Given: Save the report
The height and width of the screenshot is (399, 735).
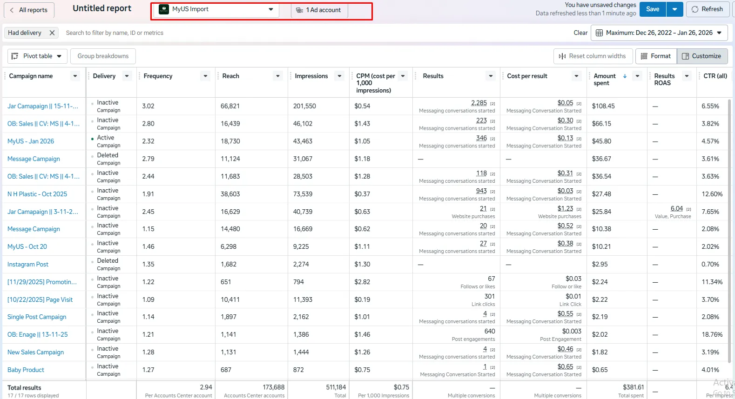Looking at the screenshot, I should tap(652, 9).
